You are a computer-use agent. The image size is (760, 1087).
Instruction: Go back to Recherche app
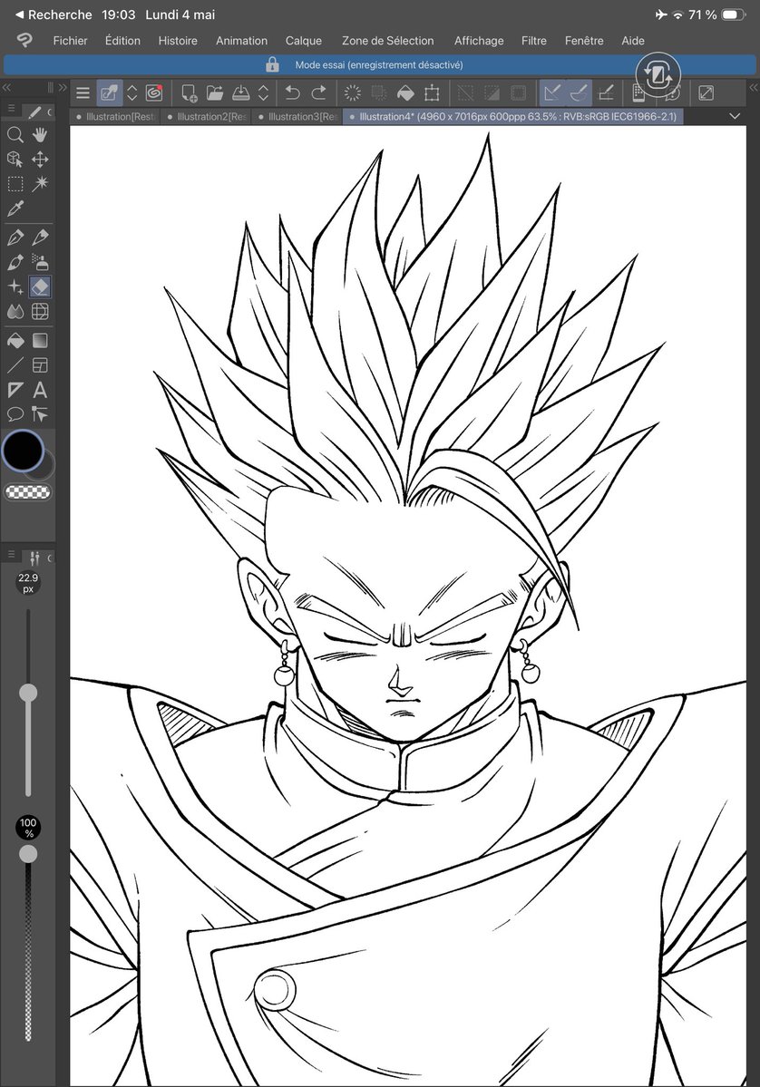54,15
